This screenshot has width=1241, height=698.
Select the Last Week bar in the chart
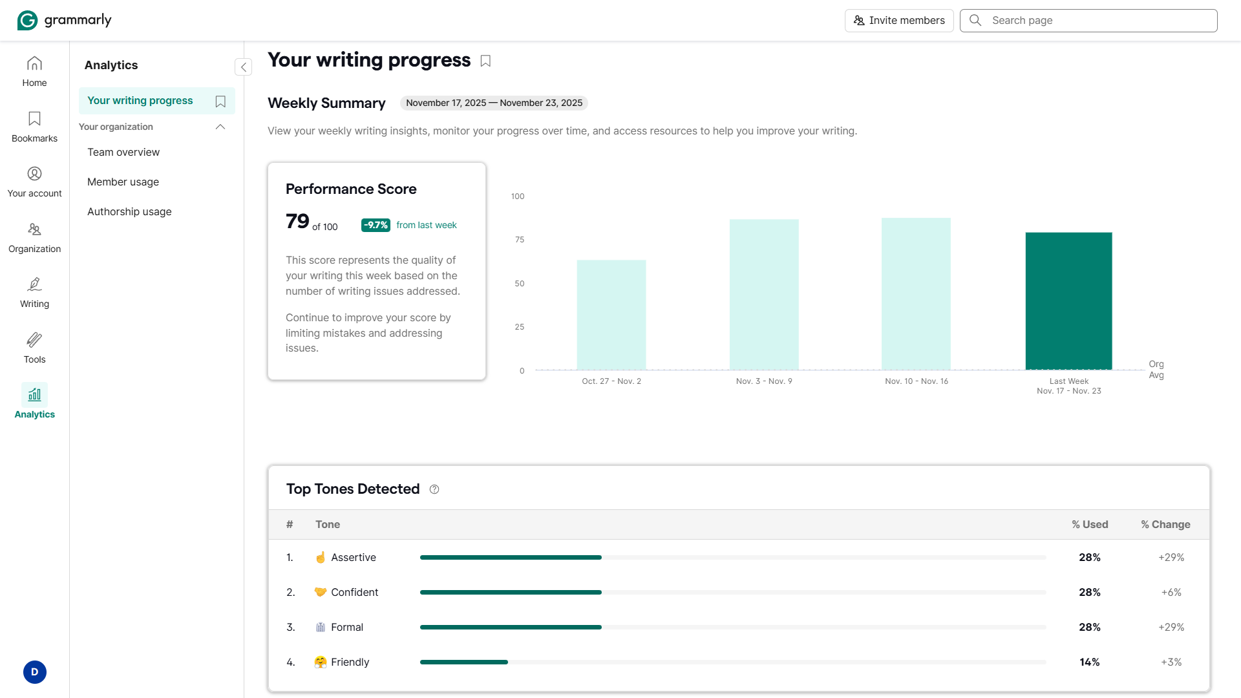[1068, 301]
